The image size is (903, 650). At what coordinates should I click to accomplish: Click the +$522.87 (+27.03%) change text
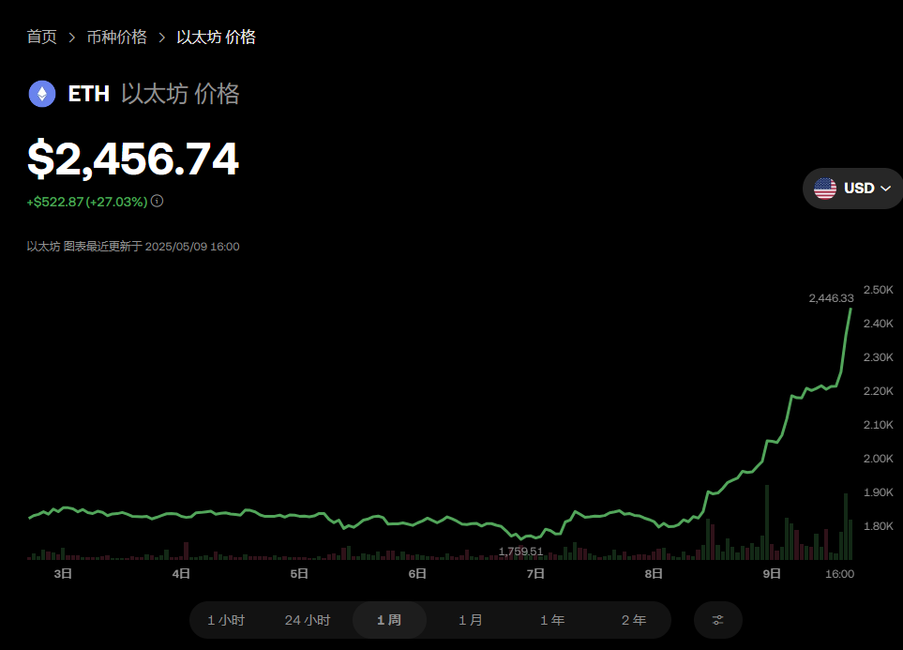[x=87, y=202]
